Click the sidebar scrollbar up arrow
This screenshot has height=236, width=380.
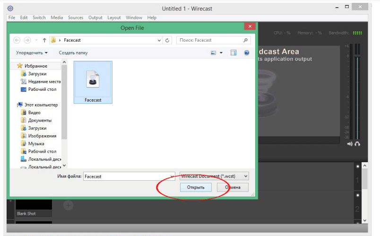point(64,62)
